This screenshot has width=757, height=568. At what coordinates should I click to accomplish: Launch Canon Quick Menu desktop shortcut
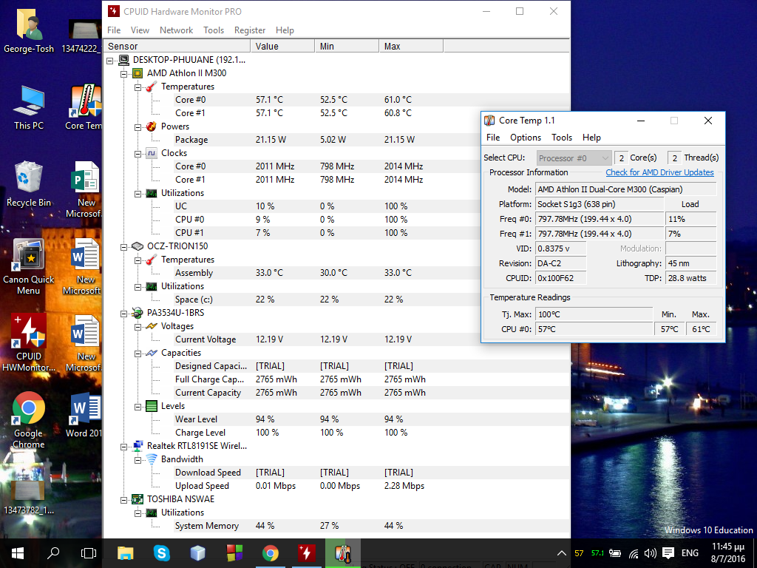click(29, 266)
